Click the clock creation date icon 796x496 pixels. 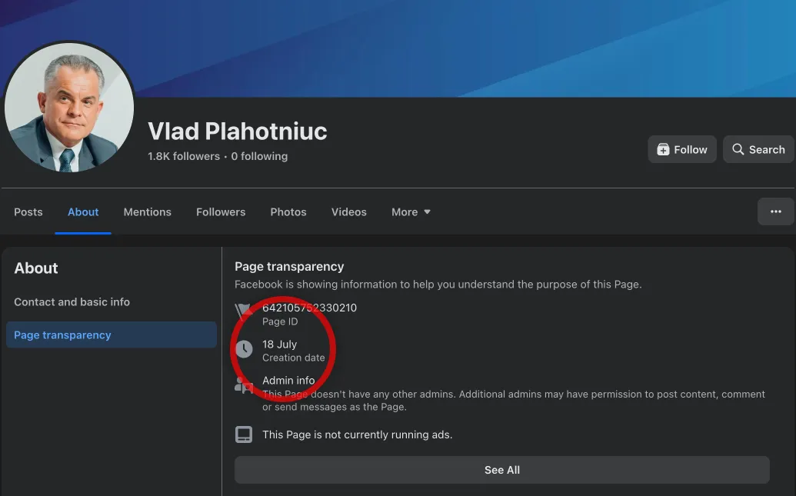click(x=244, y=349)
